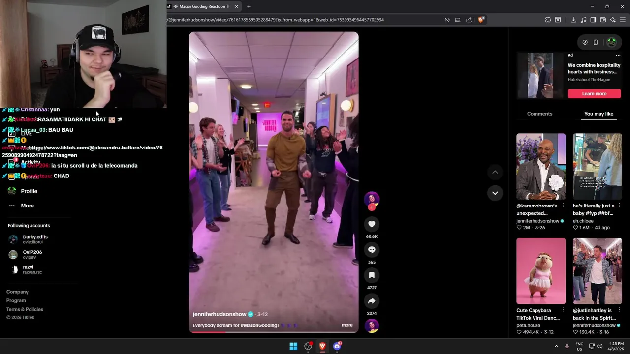The width and height of the screenshot is (630, 354).
Task: Open the baby video thumbnail by uh.chloee
Action: (x=597, y=166)
